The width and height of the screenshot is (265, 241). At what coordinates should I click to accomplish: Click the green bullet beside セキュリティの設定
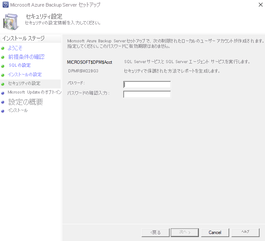[3, 84]
